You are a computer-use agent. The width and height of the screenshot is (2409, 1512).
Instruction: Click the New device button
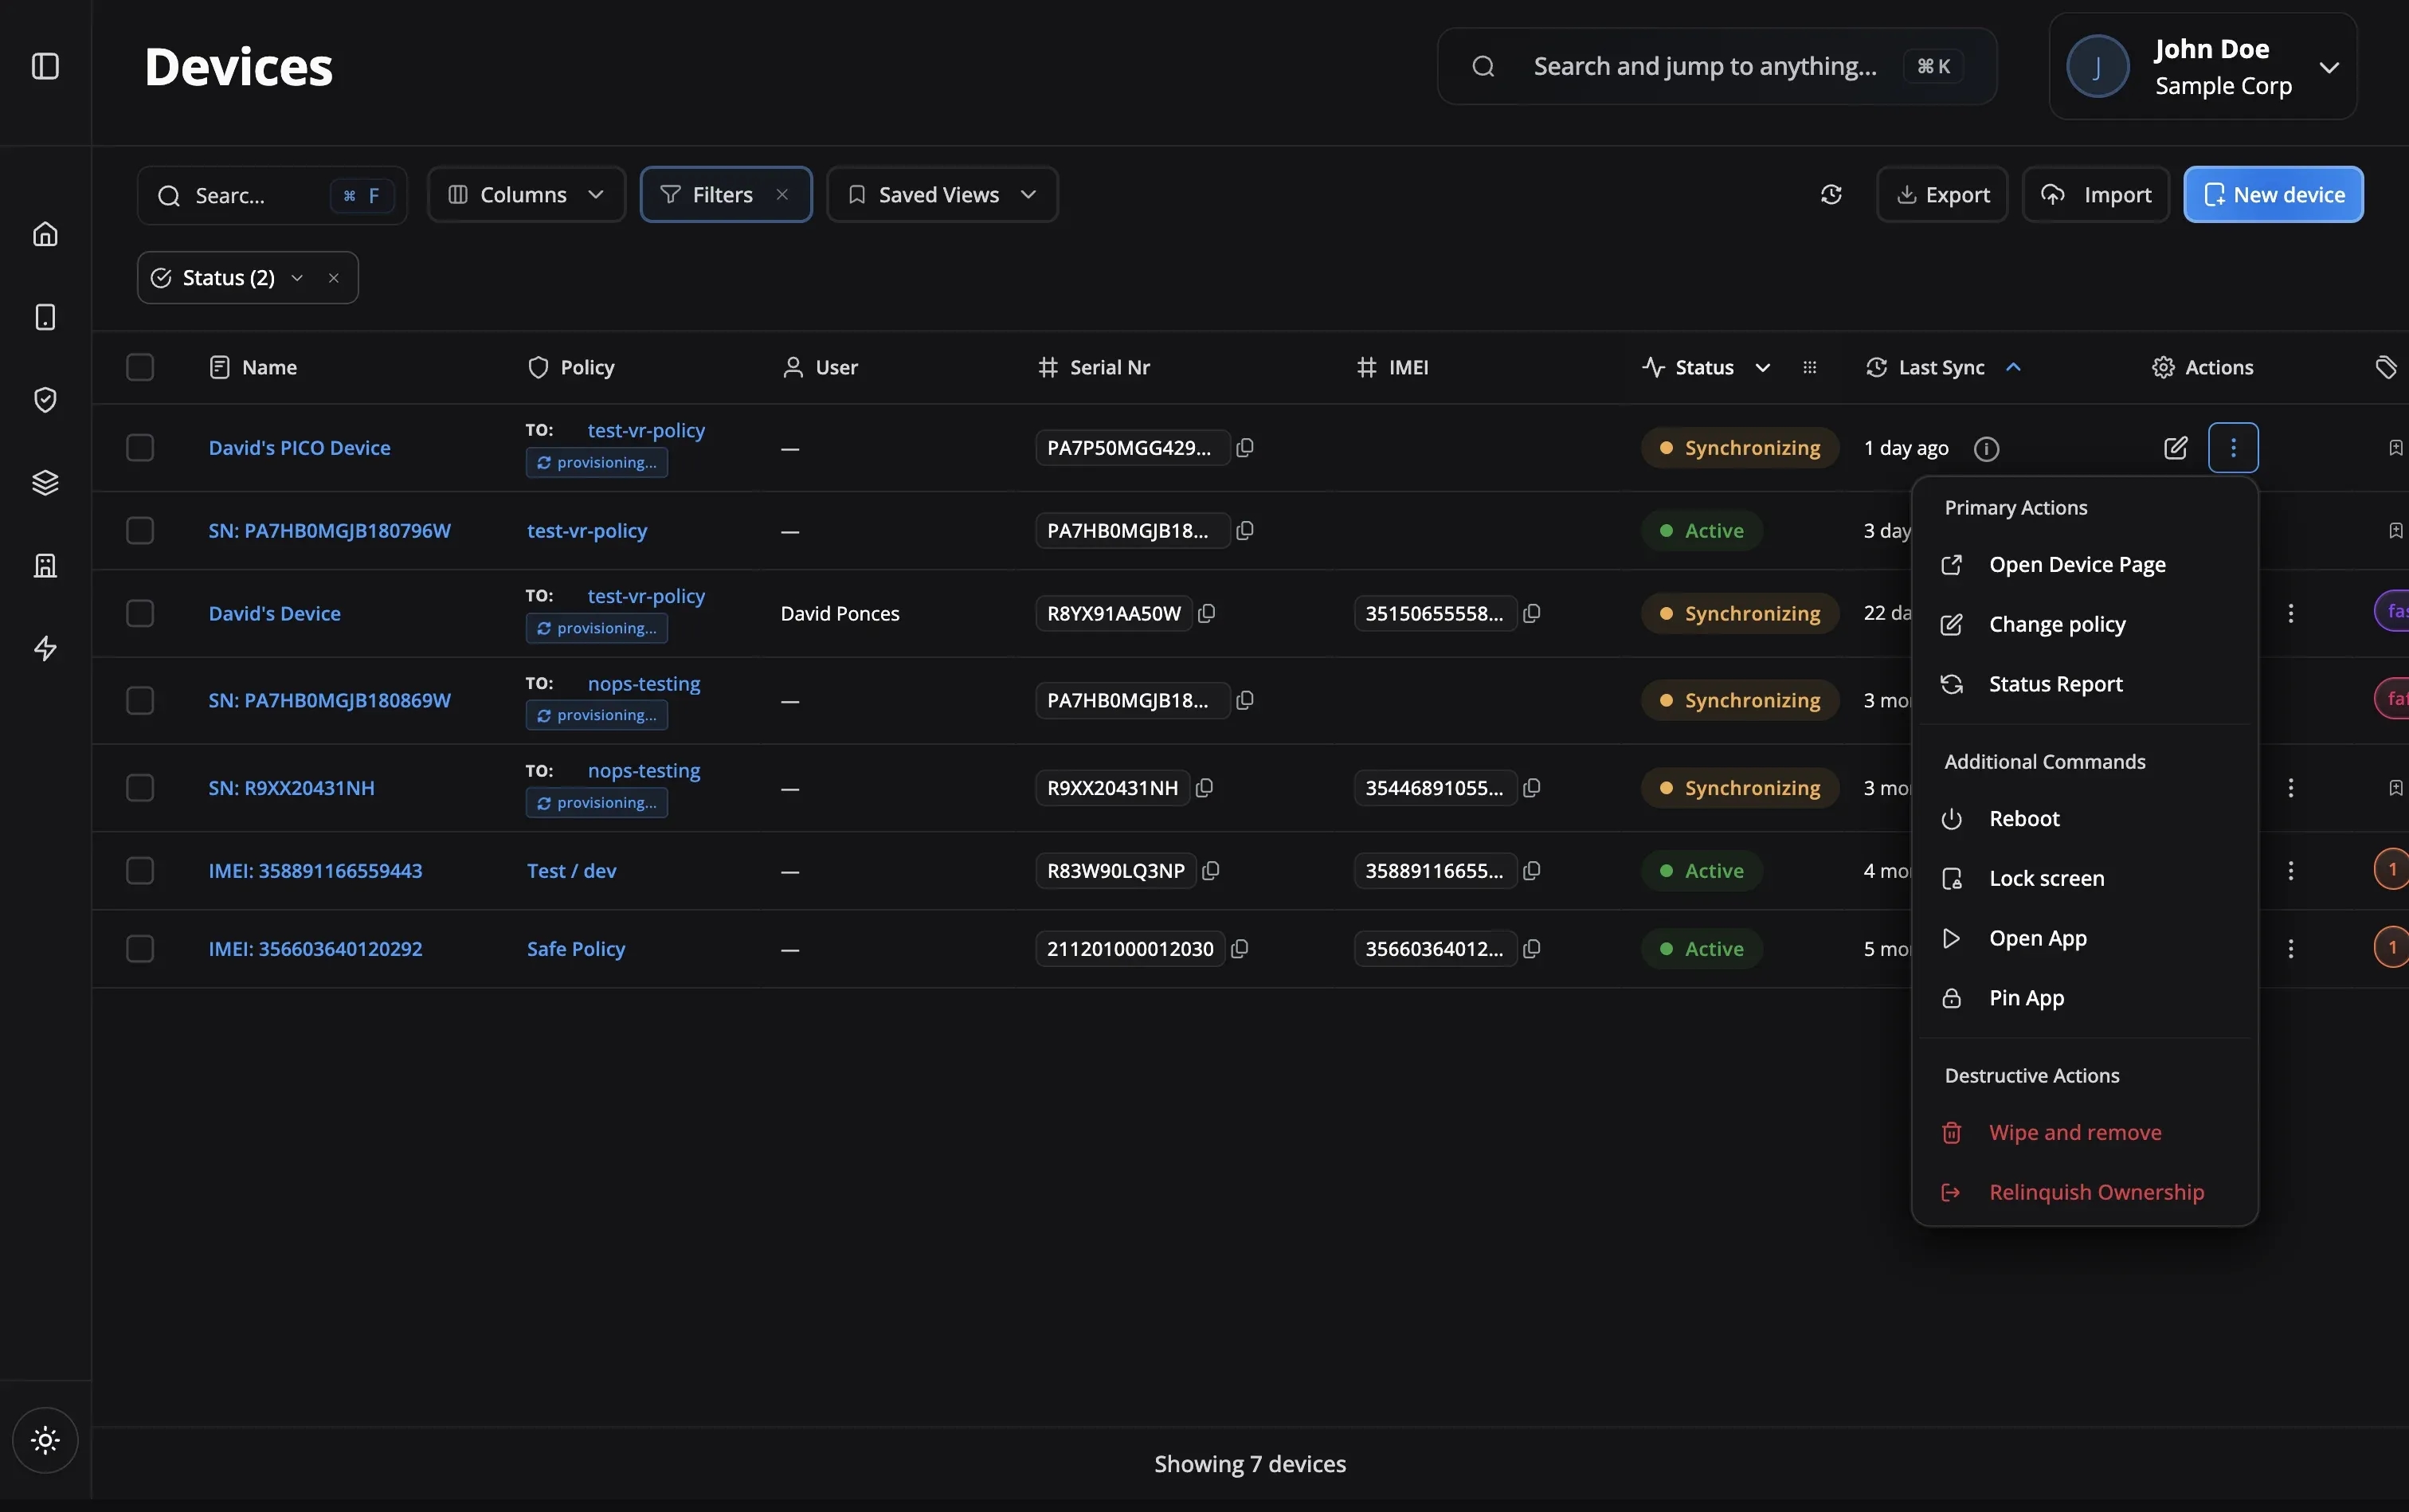pos(2273,195)
